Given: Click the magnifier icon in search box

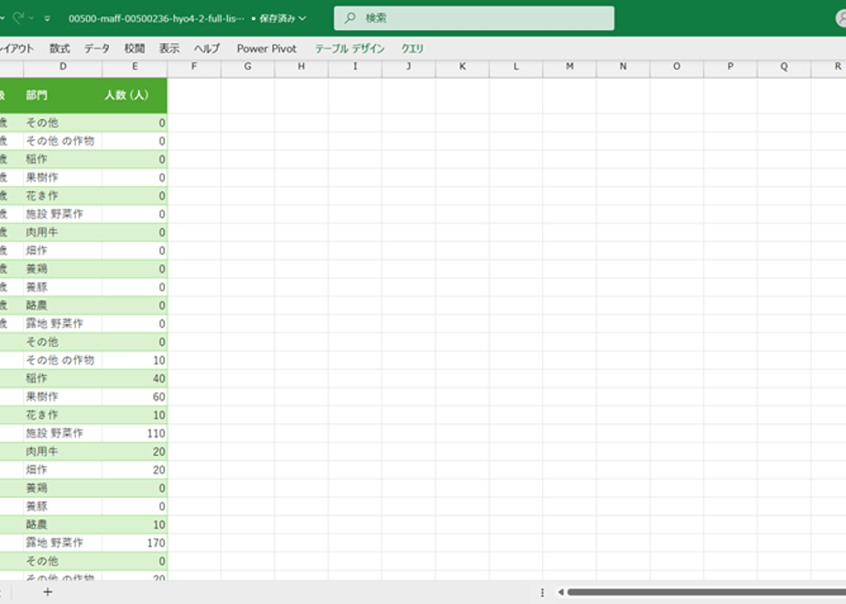Looking at the screenshot, I should tap(350, 17).
